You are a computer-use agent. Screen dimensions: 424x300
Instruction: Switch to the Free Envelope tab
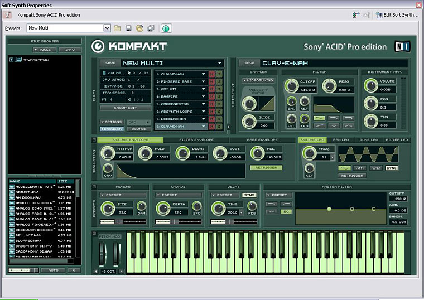(262, 140)
